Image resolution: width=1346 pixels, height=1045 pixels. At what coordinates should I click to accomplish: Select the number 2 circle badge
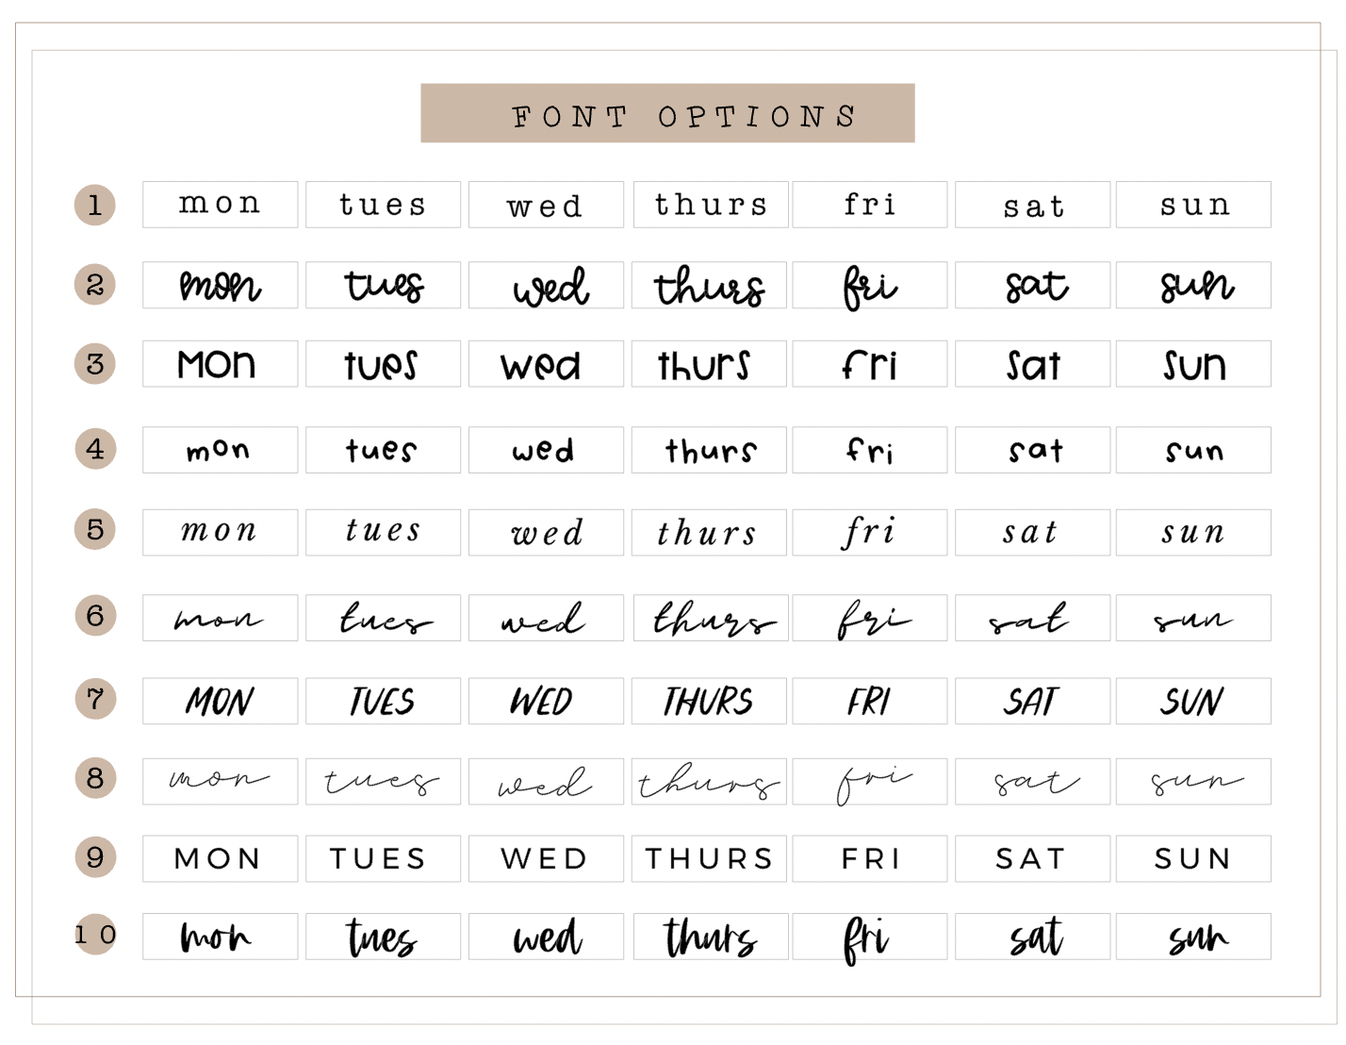tap(95, 284)
